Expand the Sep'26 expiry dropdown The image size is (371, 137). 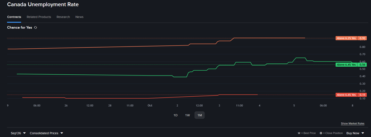[18, 133]
